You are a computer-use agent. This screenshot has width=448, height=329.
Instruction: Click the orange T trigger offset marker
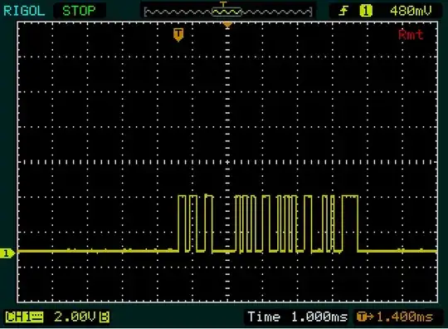[178, 35]
